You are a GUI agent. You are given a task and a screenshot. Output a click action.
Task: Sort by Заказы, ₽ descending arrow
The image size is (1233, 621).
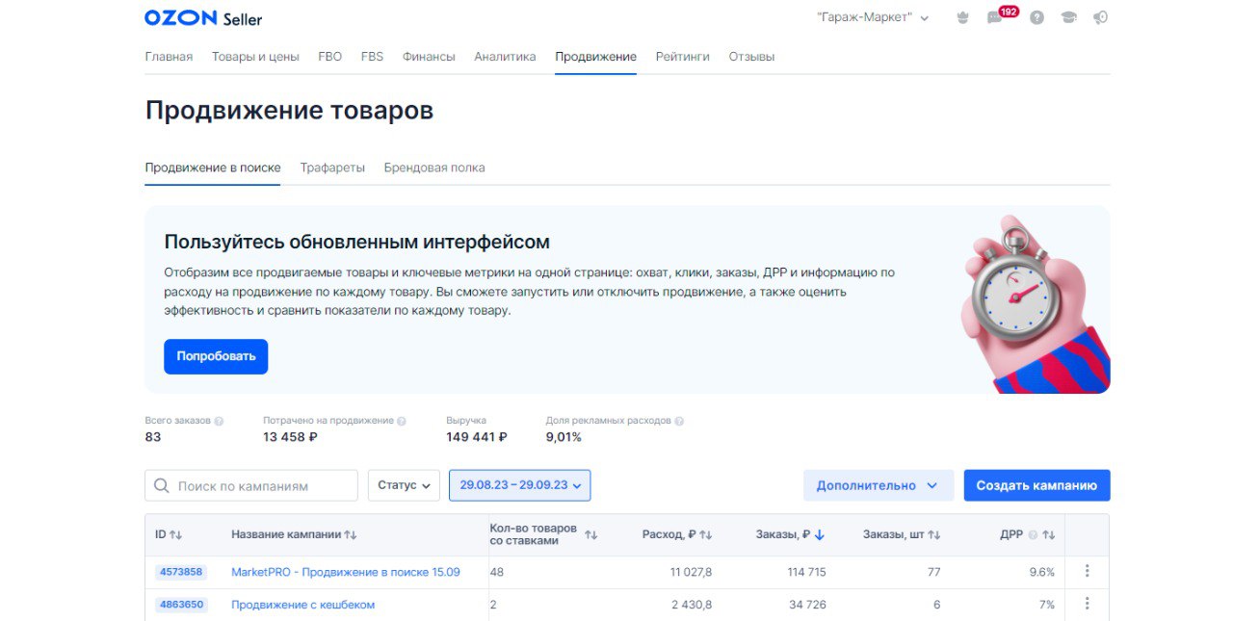click(820, 534)
